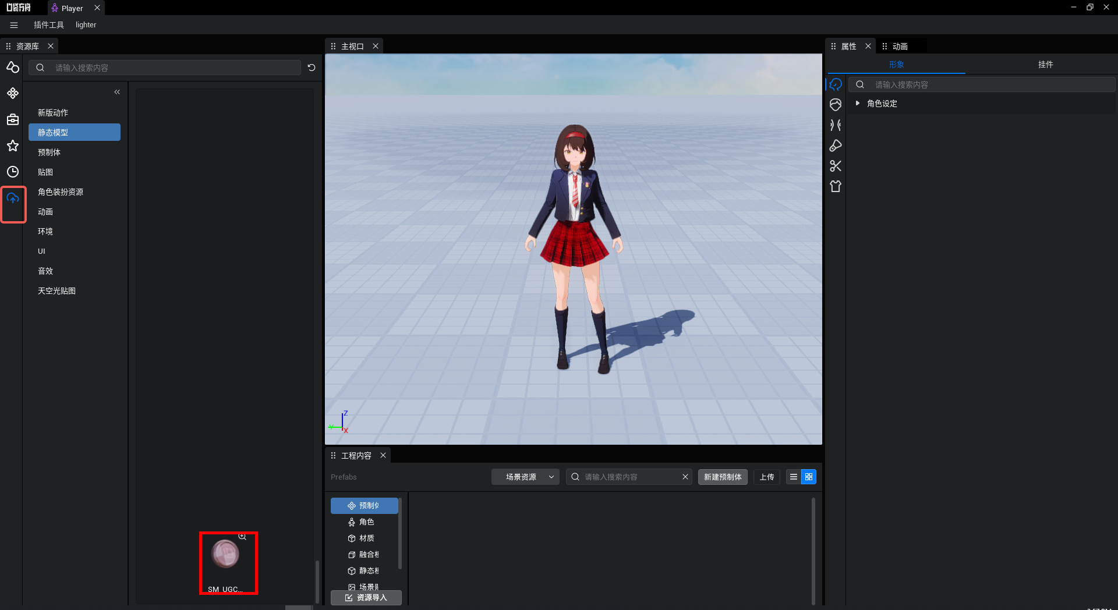Click the 资源导入 button
The image size is (1118, 610).
coord(366,598)
